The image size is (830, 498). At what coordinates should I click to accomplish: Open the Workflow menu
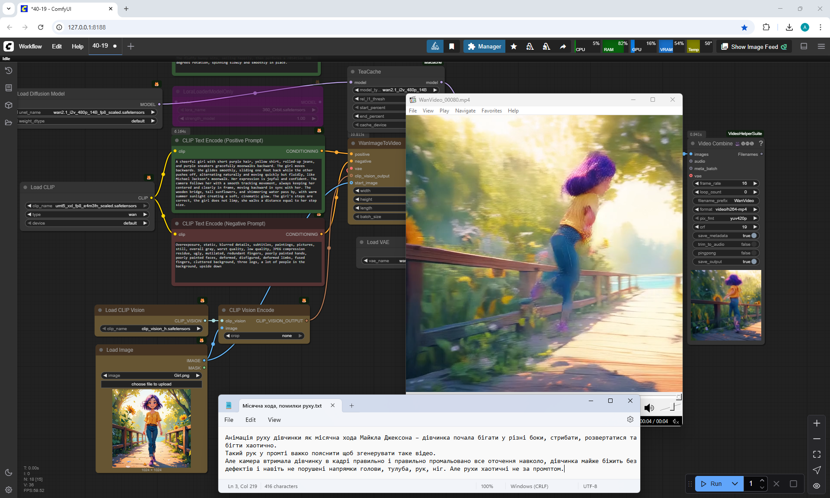pos(30,46)
